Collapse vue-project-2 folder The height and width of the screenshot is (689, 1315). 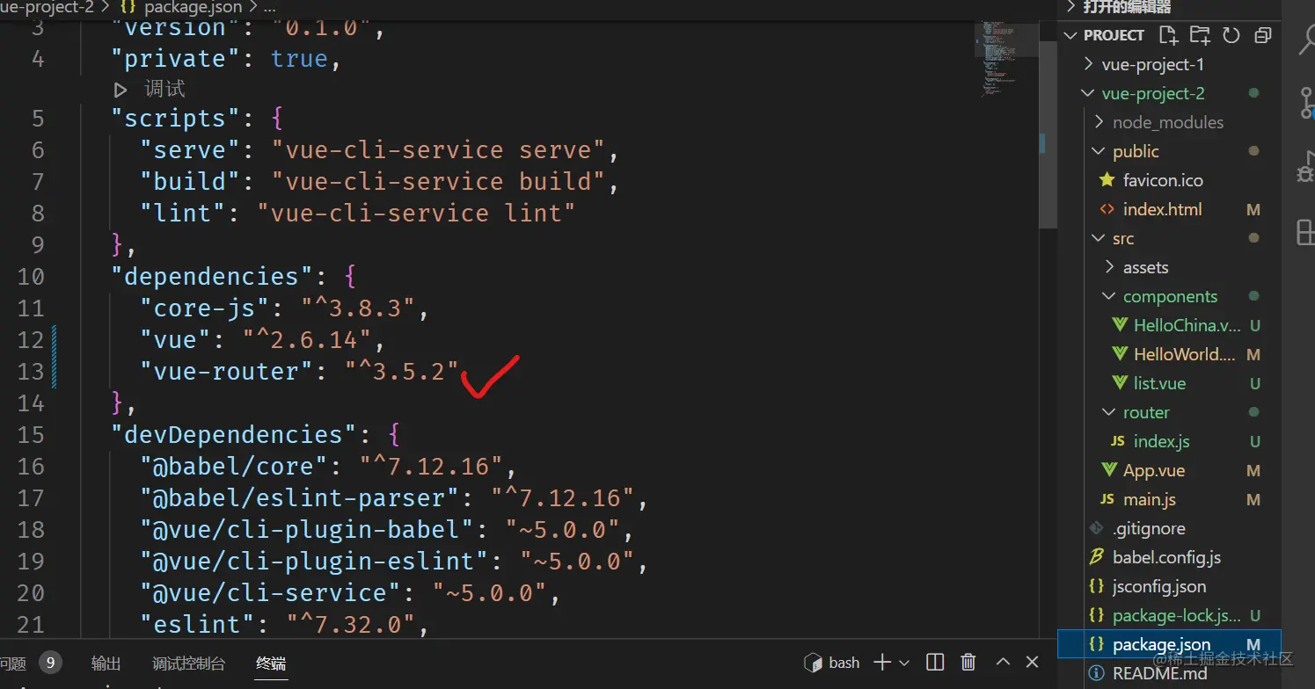[x=1088, y=93]
